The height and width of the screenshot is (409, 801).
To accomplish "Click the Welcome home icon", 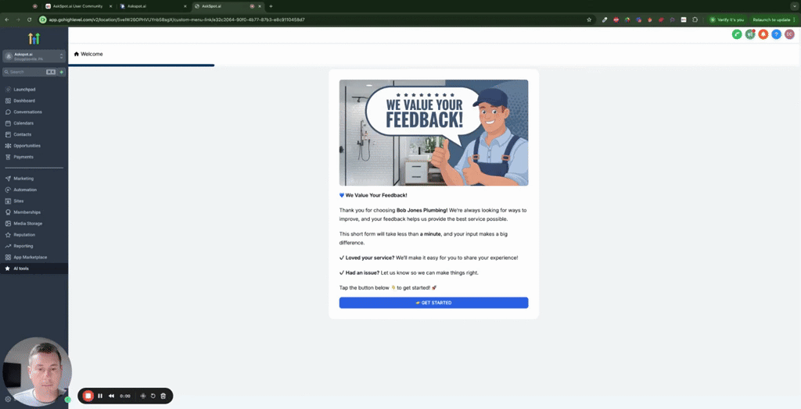I will tap(77, 54).
